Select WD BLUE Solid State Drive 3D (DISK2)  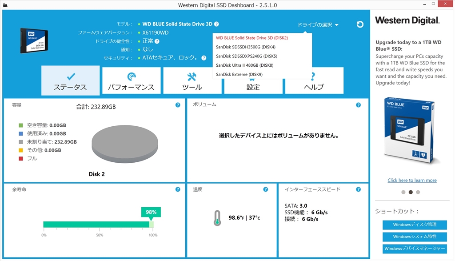click(x=252, y=38)
